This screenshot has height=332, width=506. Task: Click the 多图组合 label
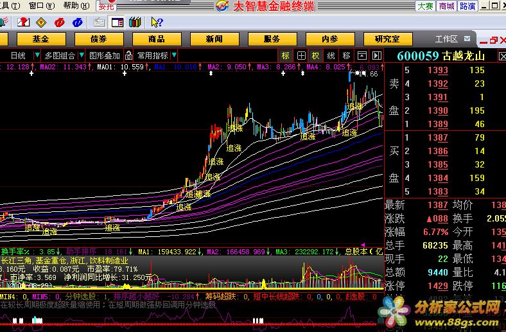[60, 55]
